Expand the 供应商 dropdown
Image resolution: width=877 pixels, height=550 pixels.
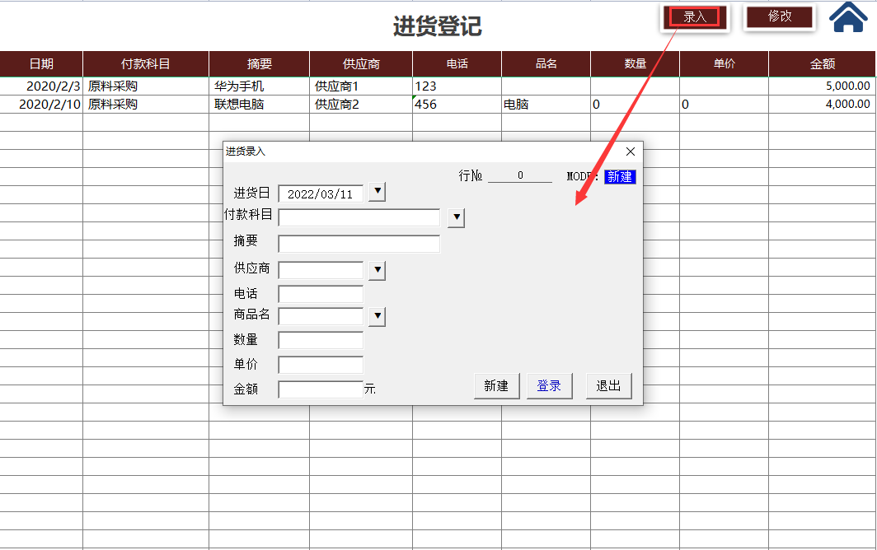click(x=377, y=269)
